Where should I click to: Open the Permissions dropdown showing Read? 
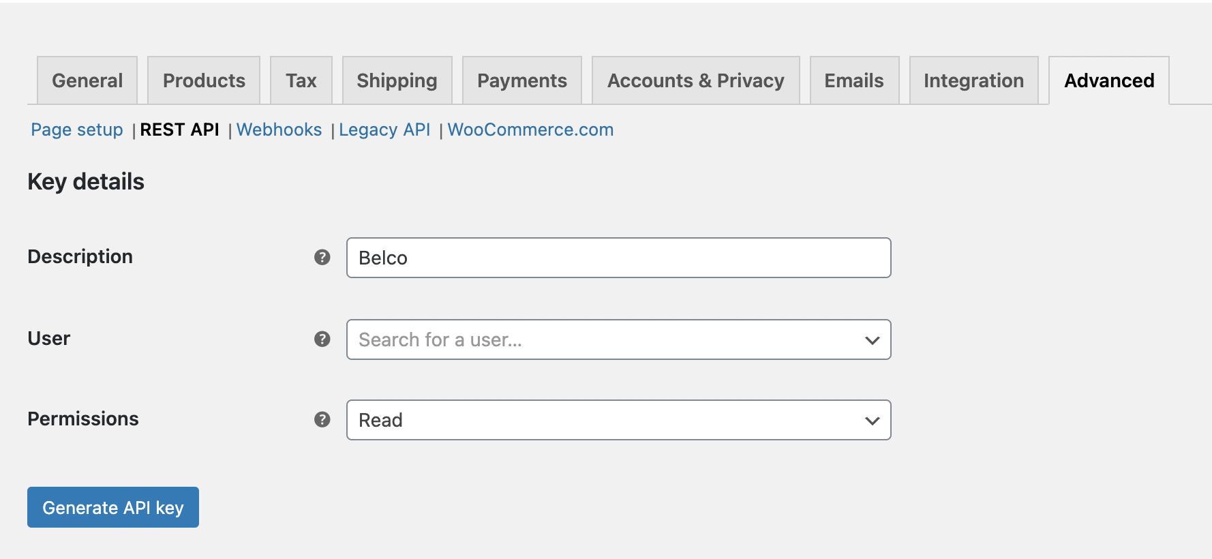pyautogui.click(x=618, y=420)
